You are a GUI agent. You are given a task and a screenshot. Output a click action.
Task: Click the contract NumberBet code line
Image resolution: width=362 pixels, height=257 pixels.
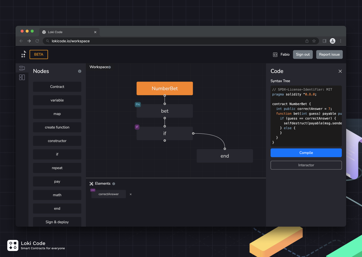(x=292, y=104)
